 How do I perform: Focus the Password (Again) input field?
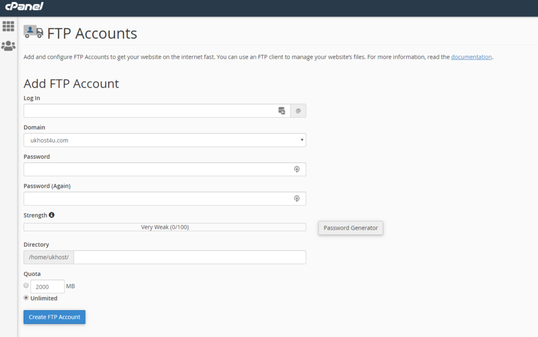coord(164,199)
